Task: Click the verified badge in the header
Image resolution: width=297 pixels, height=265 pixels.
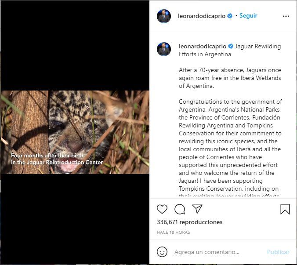Action: tap(229, 16)
